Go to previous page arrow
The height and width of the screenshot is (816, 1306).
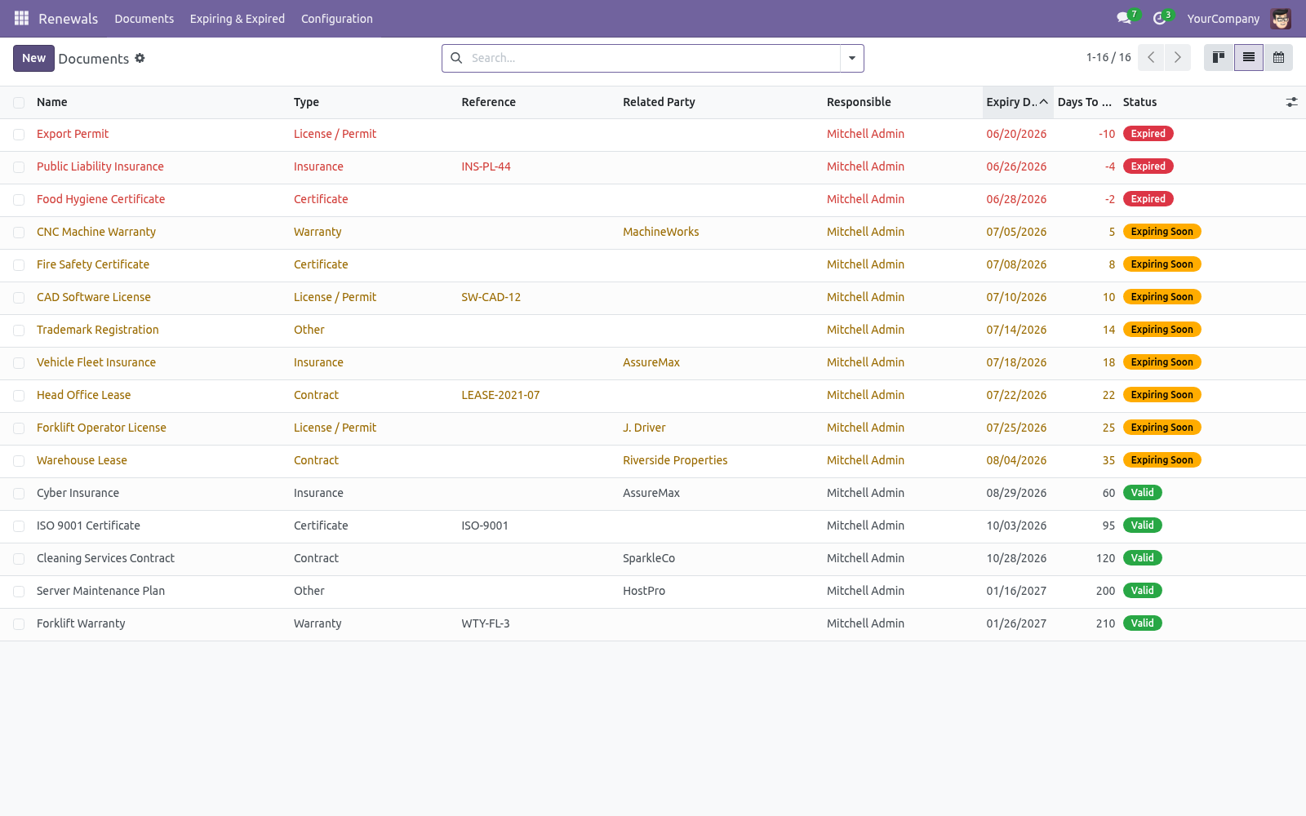click(1151, 57)
